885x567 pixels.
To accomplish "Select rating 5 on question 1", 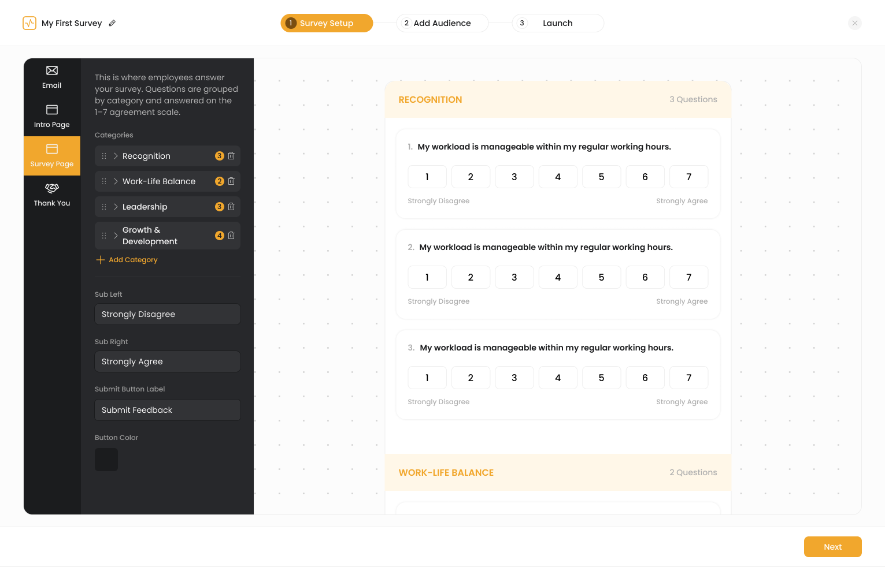I will [601, 177].
